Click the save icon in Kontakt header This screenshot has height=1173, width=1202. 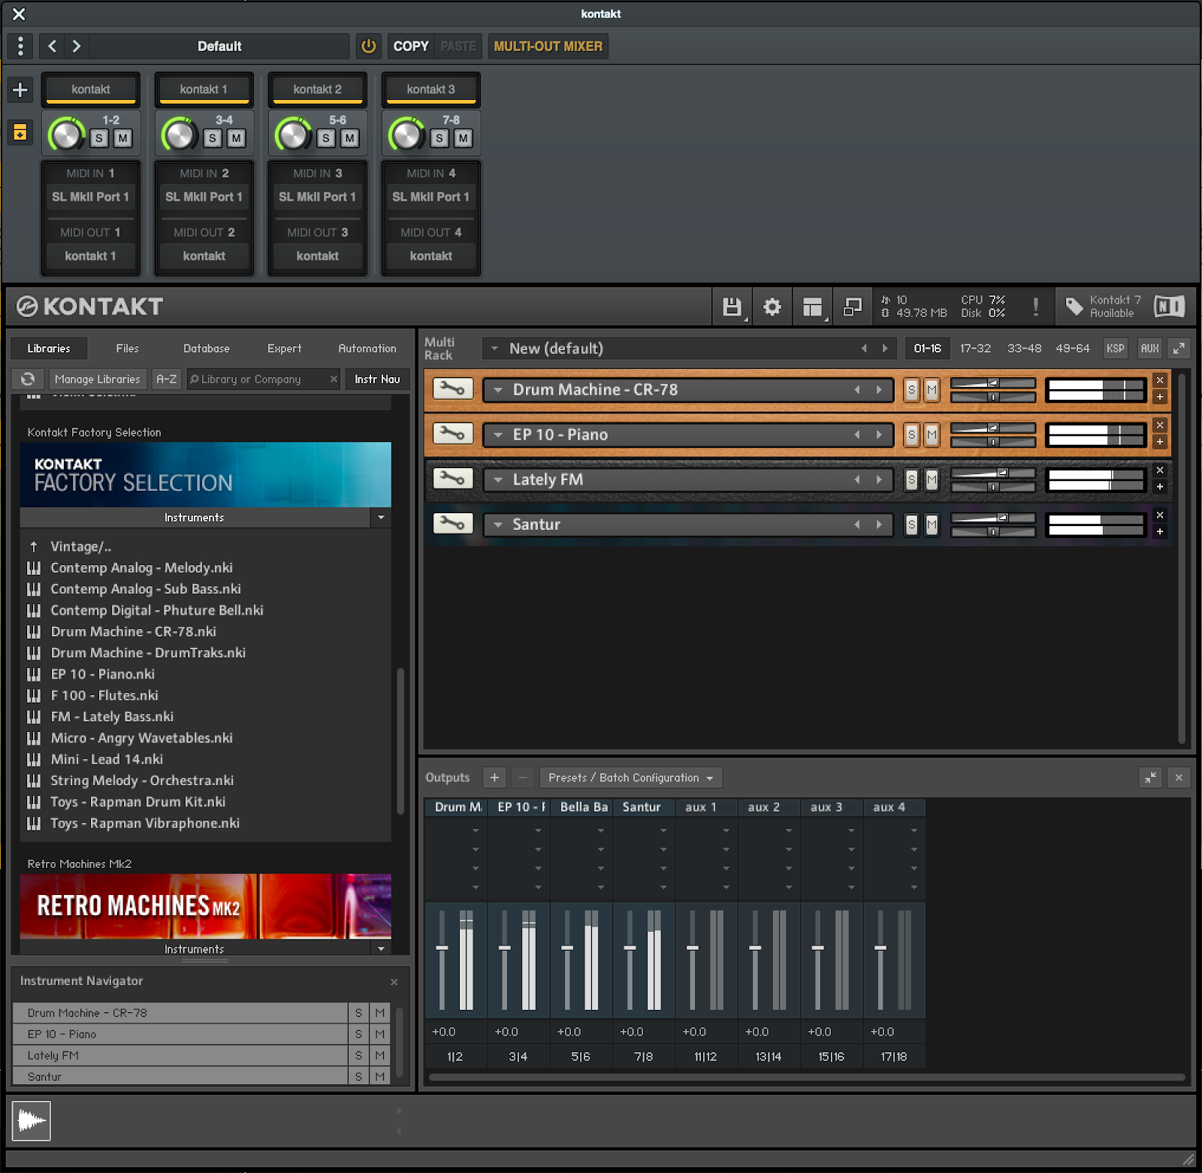(731, 307)
